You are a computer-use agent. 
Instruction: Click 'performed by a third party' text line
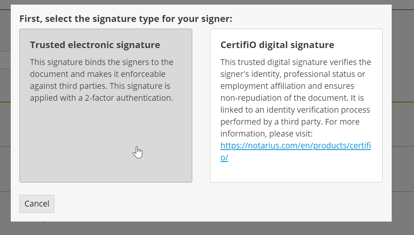click(290, 122)
